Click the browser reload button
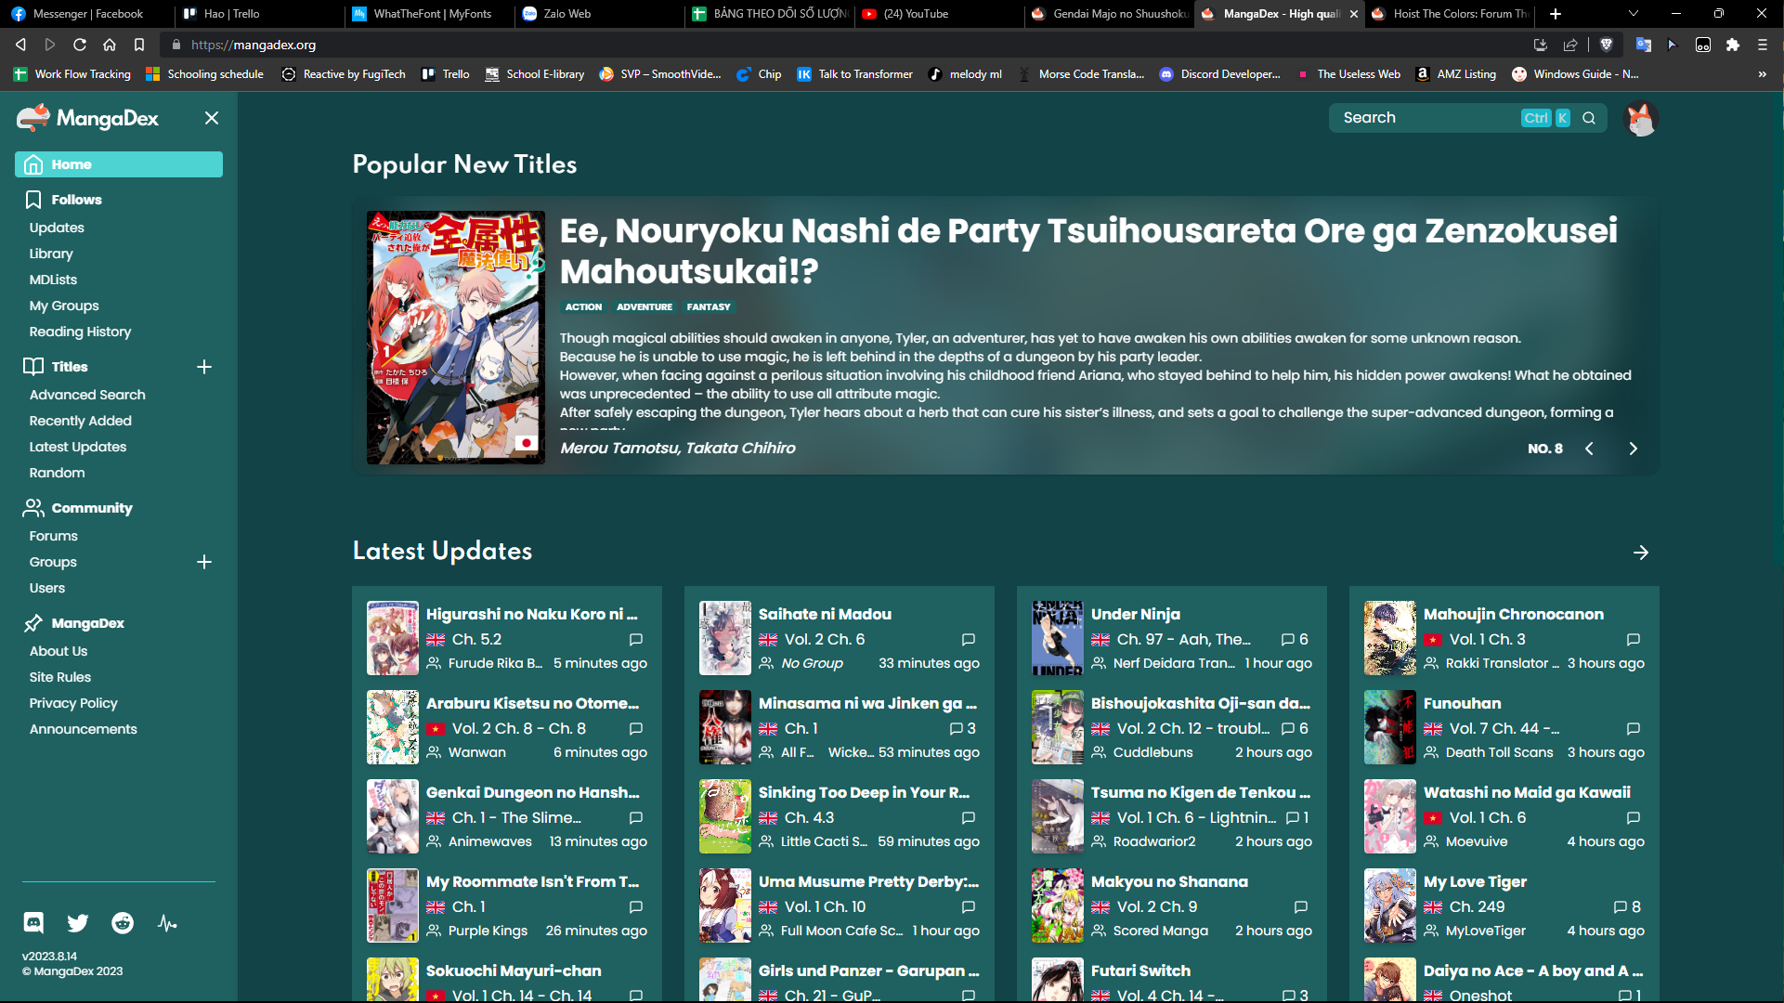 point(80,45)
